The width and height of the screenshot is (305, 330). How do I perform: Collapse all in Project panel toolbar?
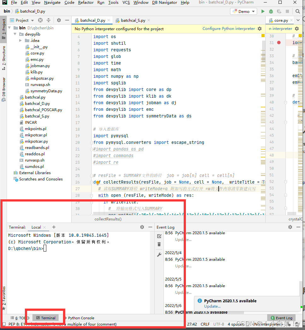[x=48, y=20]
